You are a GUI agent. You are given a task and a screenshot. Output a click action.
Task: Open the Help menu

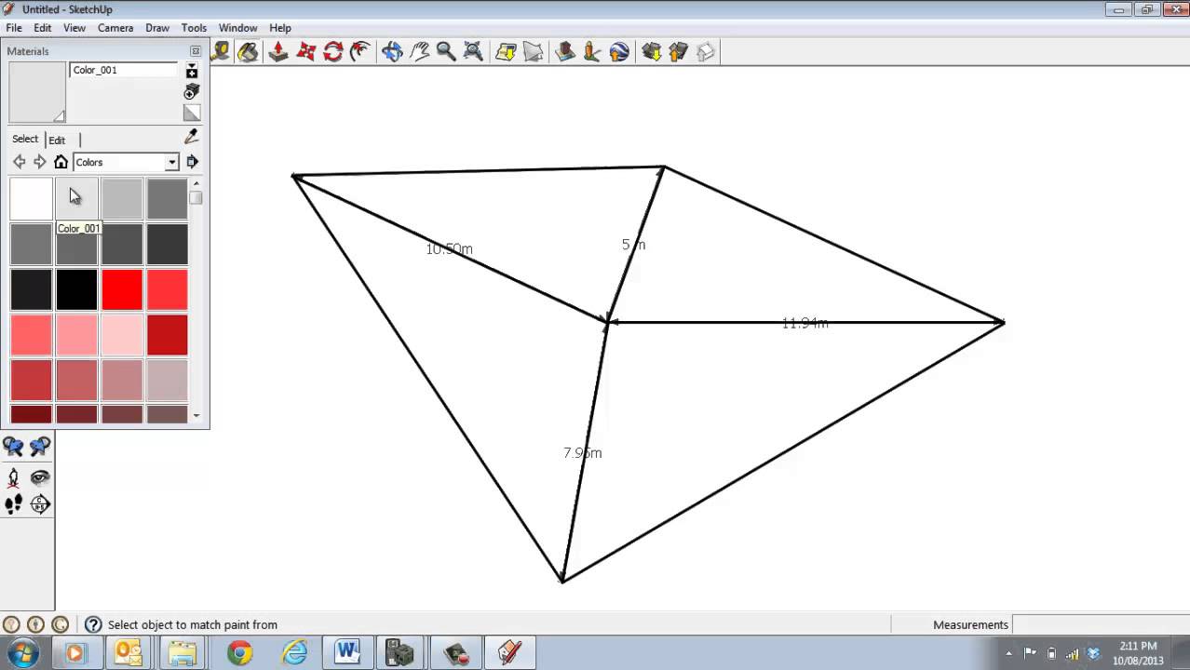[x=280, y=28]
